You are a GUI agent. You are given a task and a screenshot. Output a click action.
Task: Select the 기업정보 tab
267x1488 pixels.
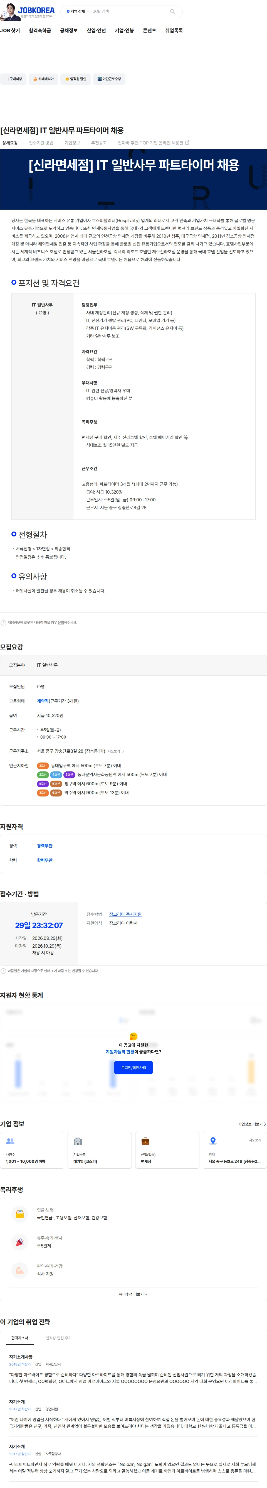coord(72,143)
